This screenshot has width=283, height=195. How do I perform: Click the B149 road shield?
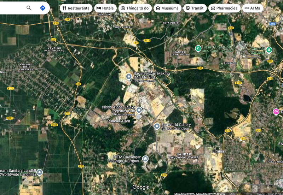point(238,83)
